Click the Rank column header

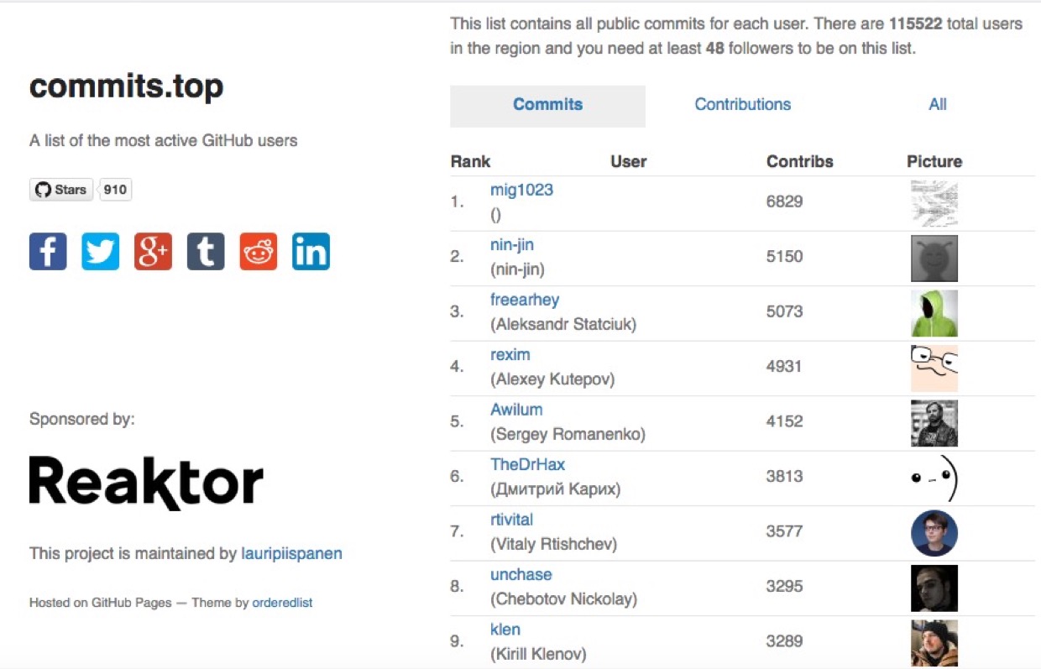pos(470,162)
